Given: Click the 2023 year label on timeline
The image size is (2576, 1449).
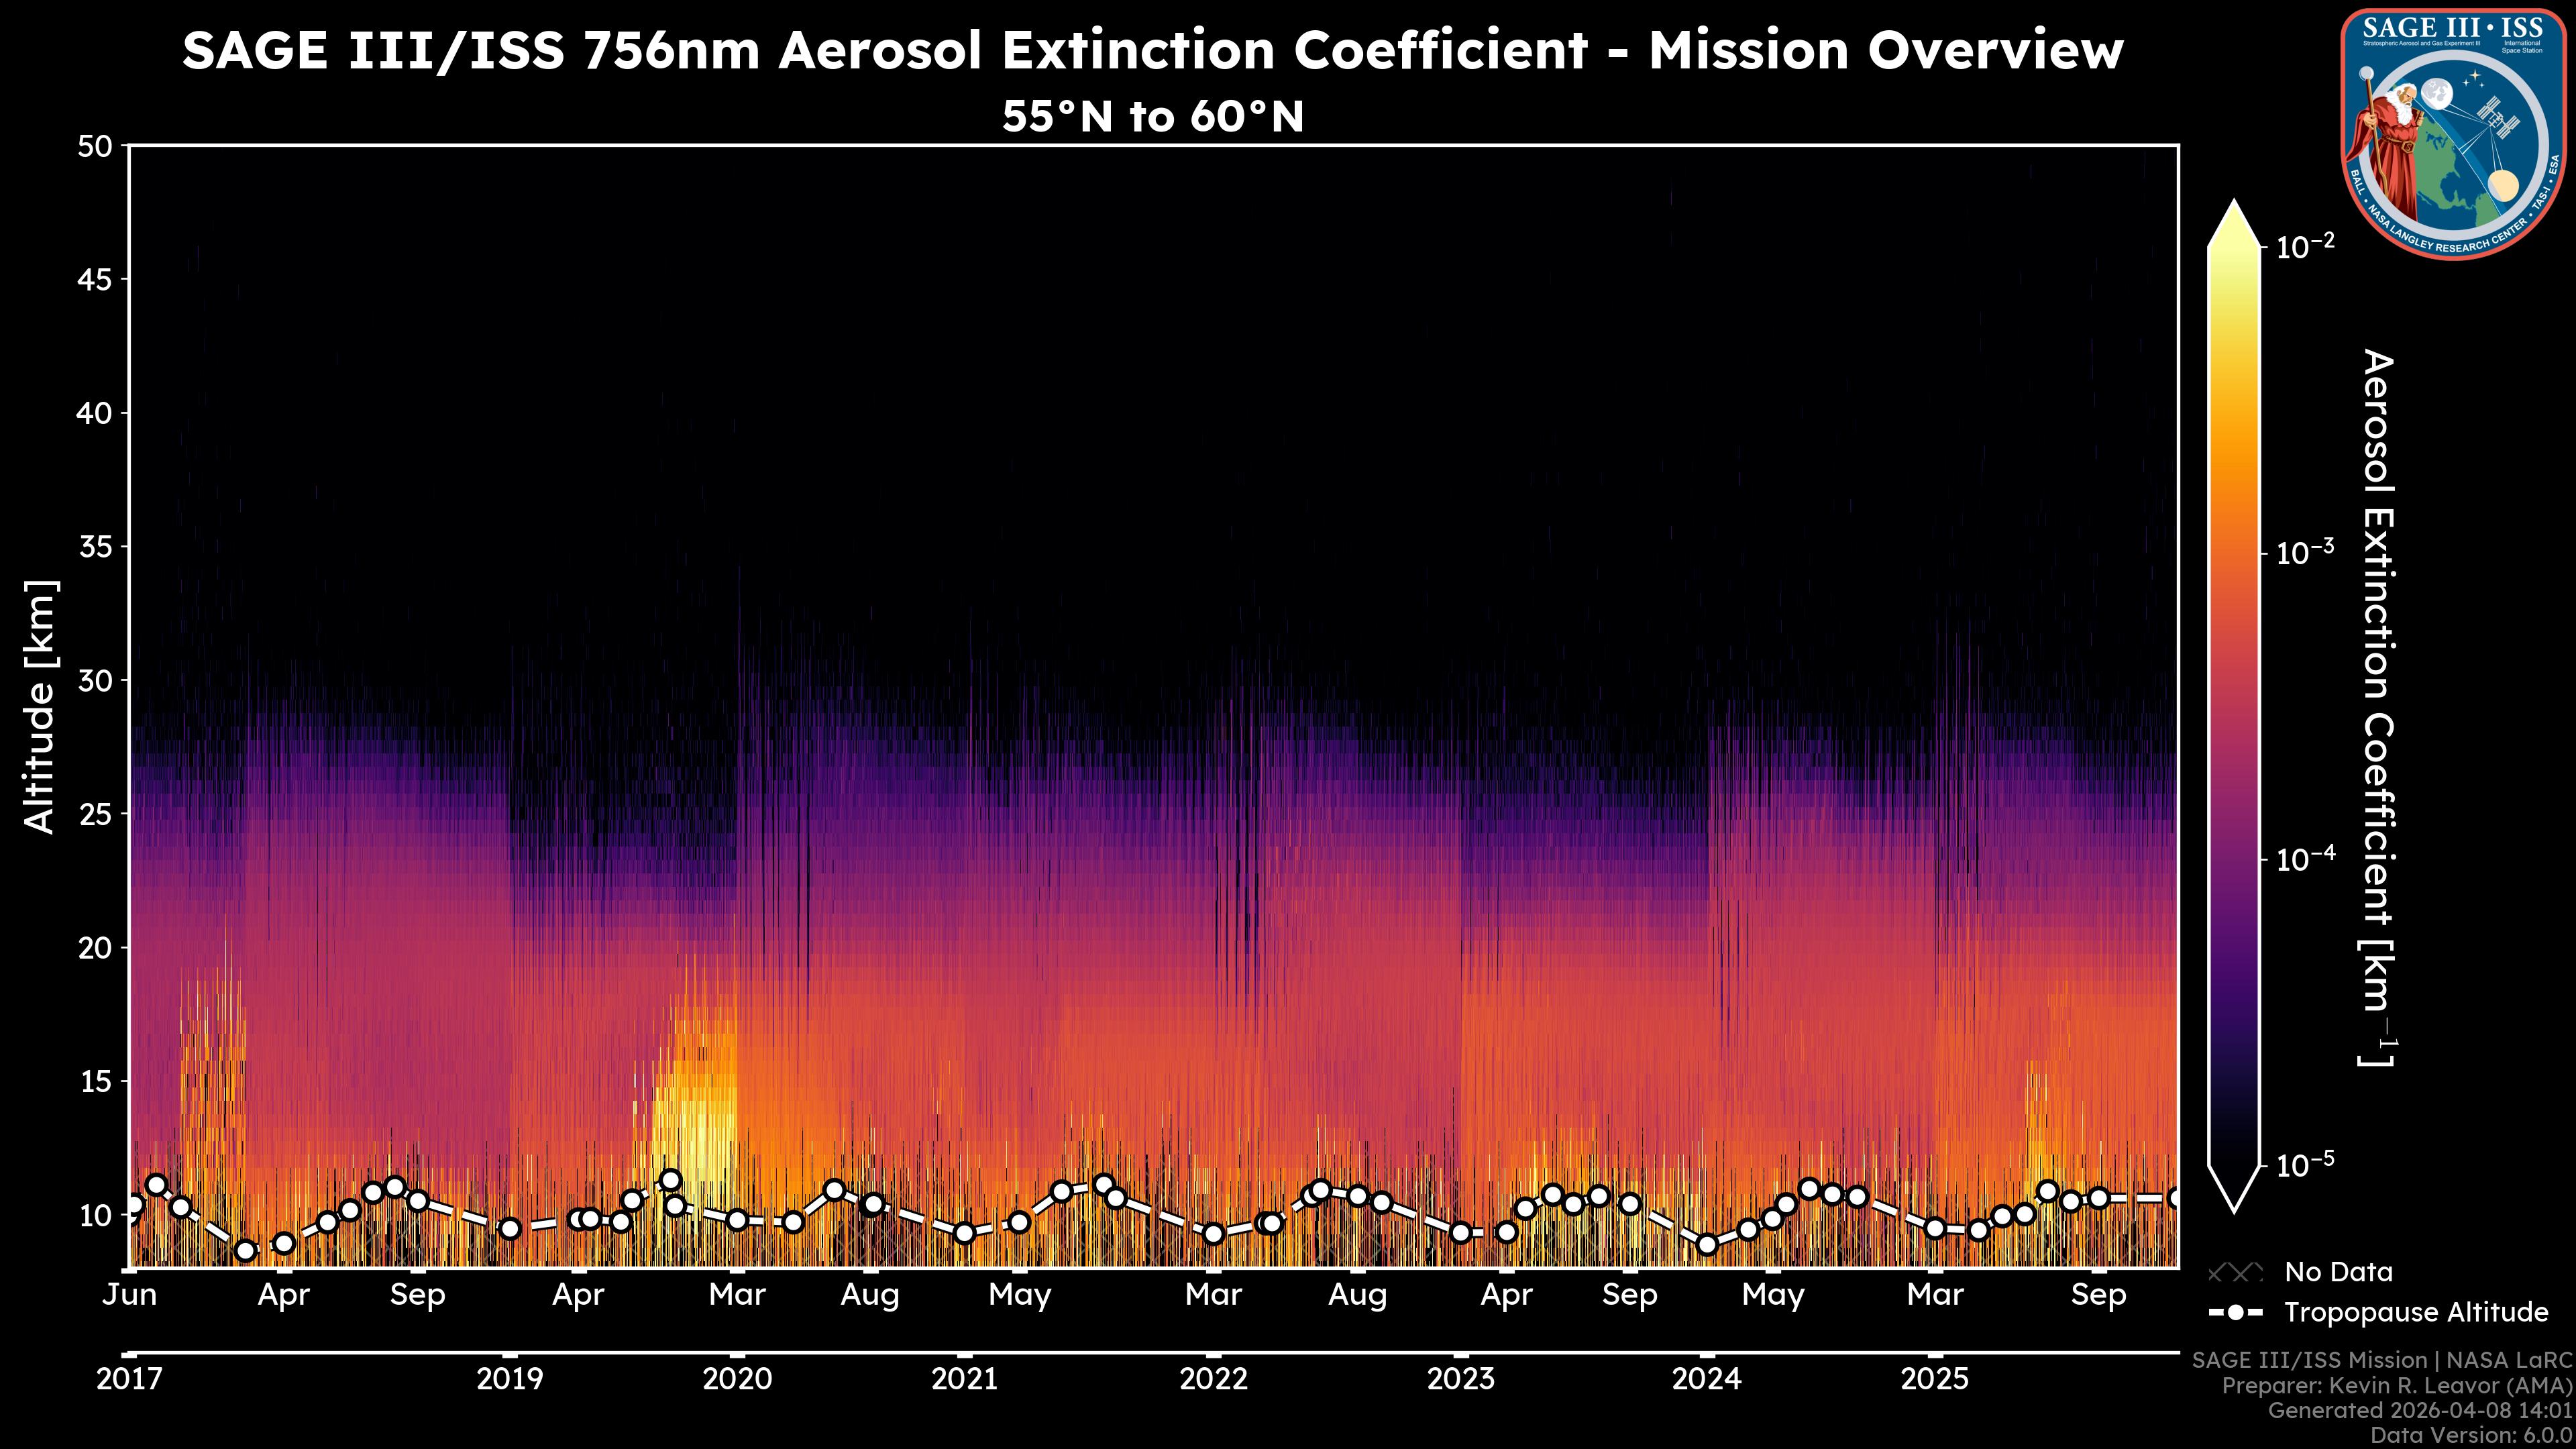Looking at the screenshot, I should tap(1461, 1379).
